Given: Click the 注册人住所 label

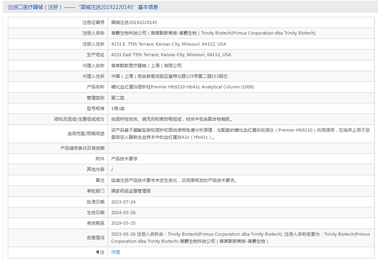Looking at the screenshot, I should [93, 44].
